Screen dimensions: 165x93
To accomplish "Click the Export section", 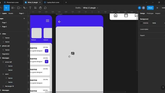I will coord(142,35).
